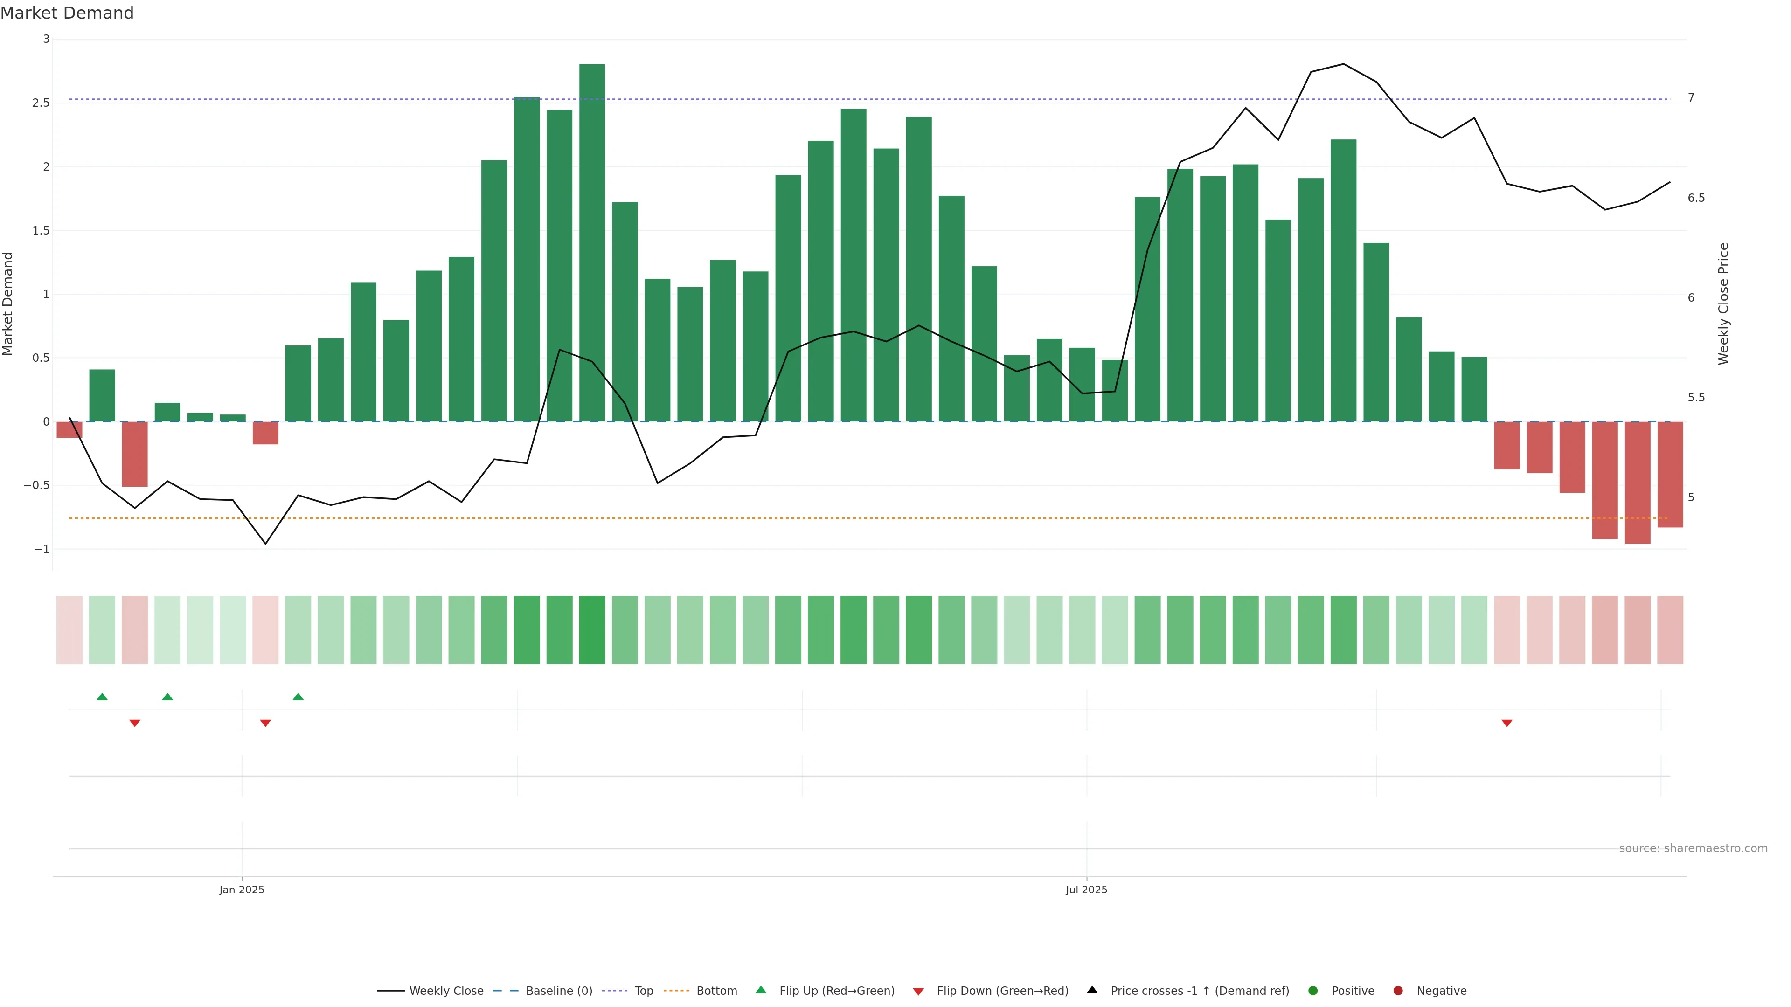Click the green Flip Up legend triangle

pyautogui.click(x=761, y=990)
